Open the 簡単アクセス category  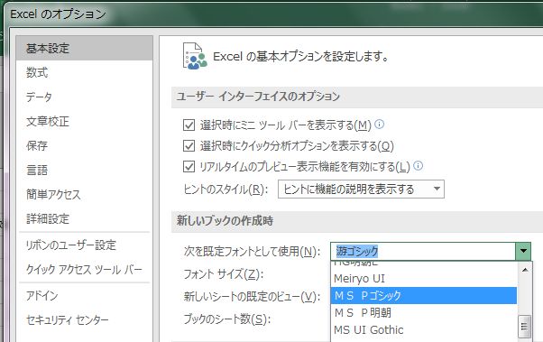tap(85, 194)
